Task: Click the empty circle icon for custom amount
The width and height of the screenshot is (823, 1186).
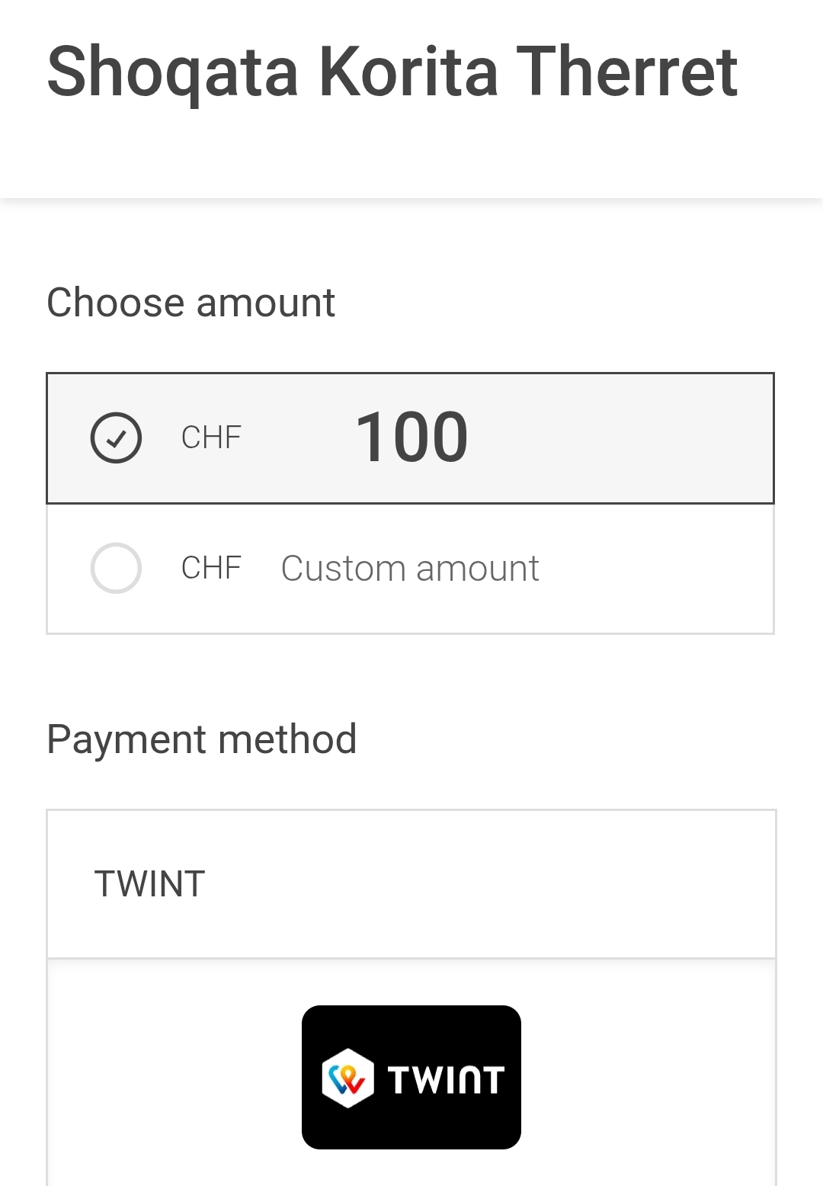Action: 116,568
